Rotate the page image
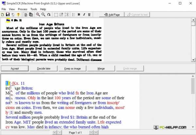Screen dimensions: 196x135 click(x=49, y=14)
